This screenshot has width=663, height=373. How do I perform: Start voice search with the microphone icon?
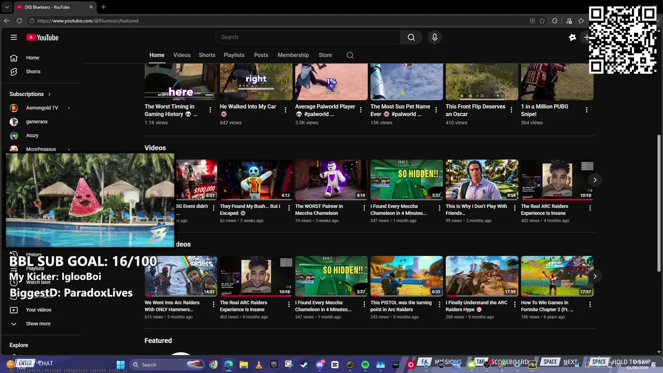tap(435, 37)
